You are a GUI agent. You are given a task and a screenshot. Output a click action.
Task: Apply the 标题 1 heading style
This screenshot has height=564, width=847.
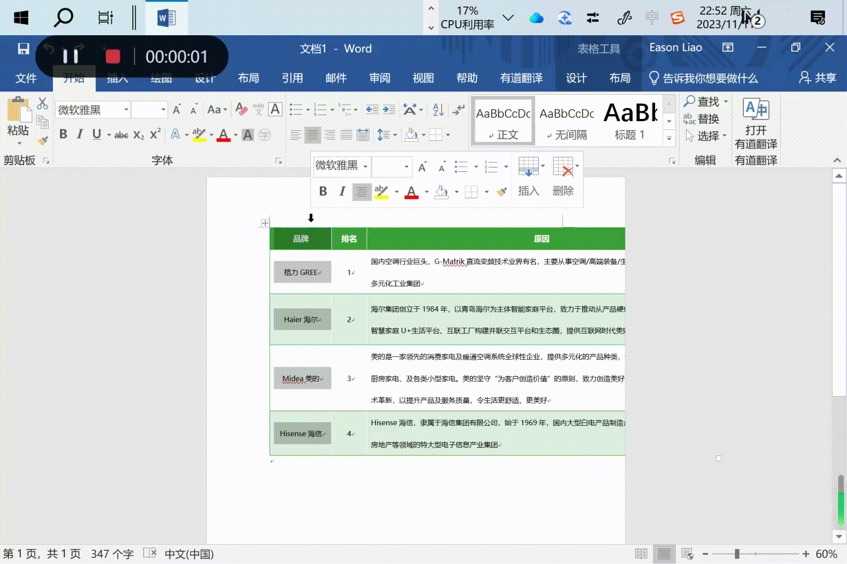[630, 121]
